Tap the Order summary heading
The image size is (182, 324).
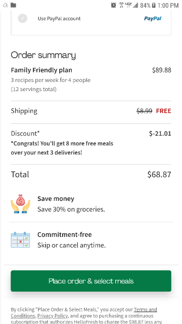point(43,55)
